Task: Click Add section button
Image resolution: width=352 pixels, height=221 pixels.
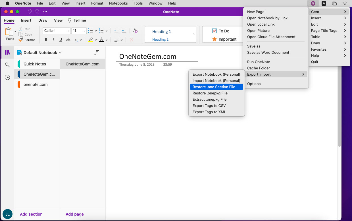Action: [x=31, y=214]
